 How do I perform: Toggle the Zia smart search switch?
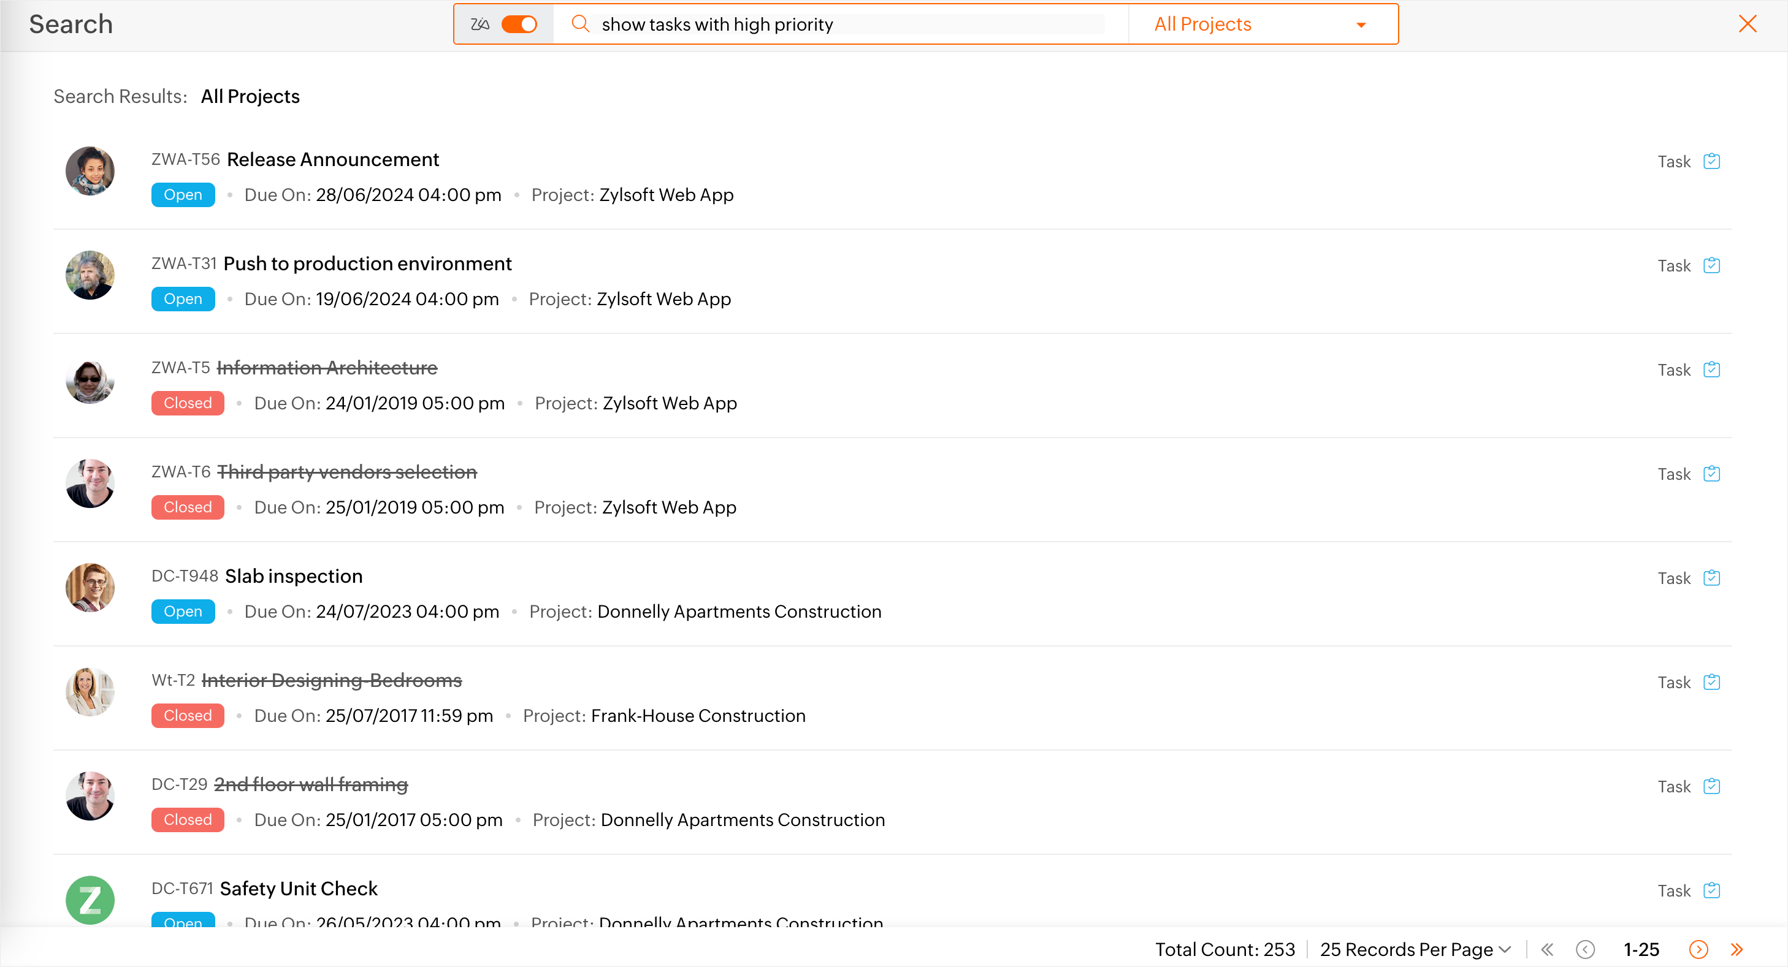point(519,25)
